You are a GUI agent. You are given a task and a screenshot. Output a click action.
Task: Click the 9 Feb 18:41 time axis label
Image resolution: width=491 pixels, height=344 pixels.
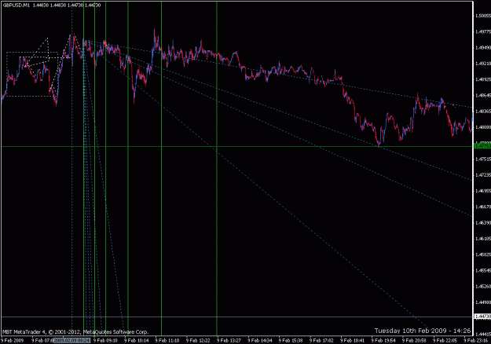pyautogui.click(x=352, y=340)
